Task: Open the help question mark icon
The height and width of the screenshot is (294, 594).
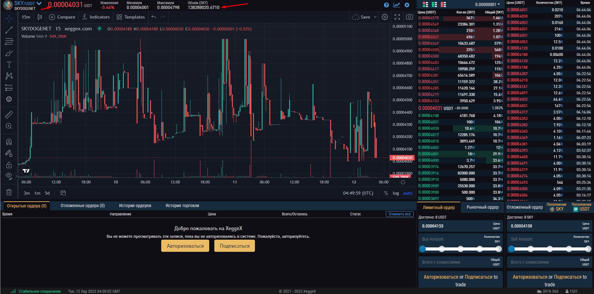Action: tap(386, 5)
